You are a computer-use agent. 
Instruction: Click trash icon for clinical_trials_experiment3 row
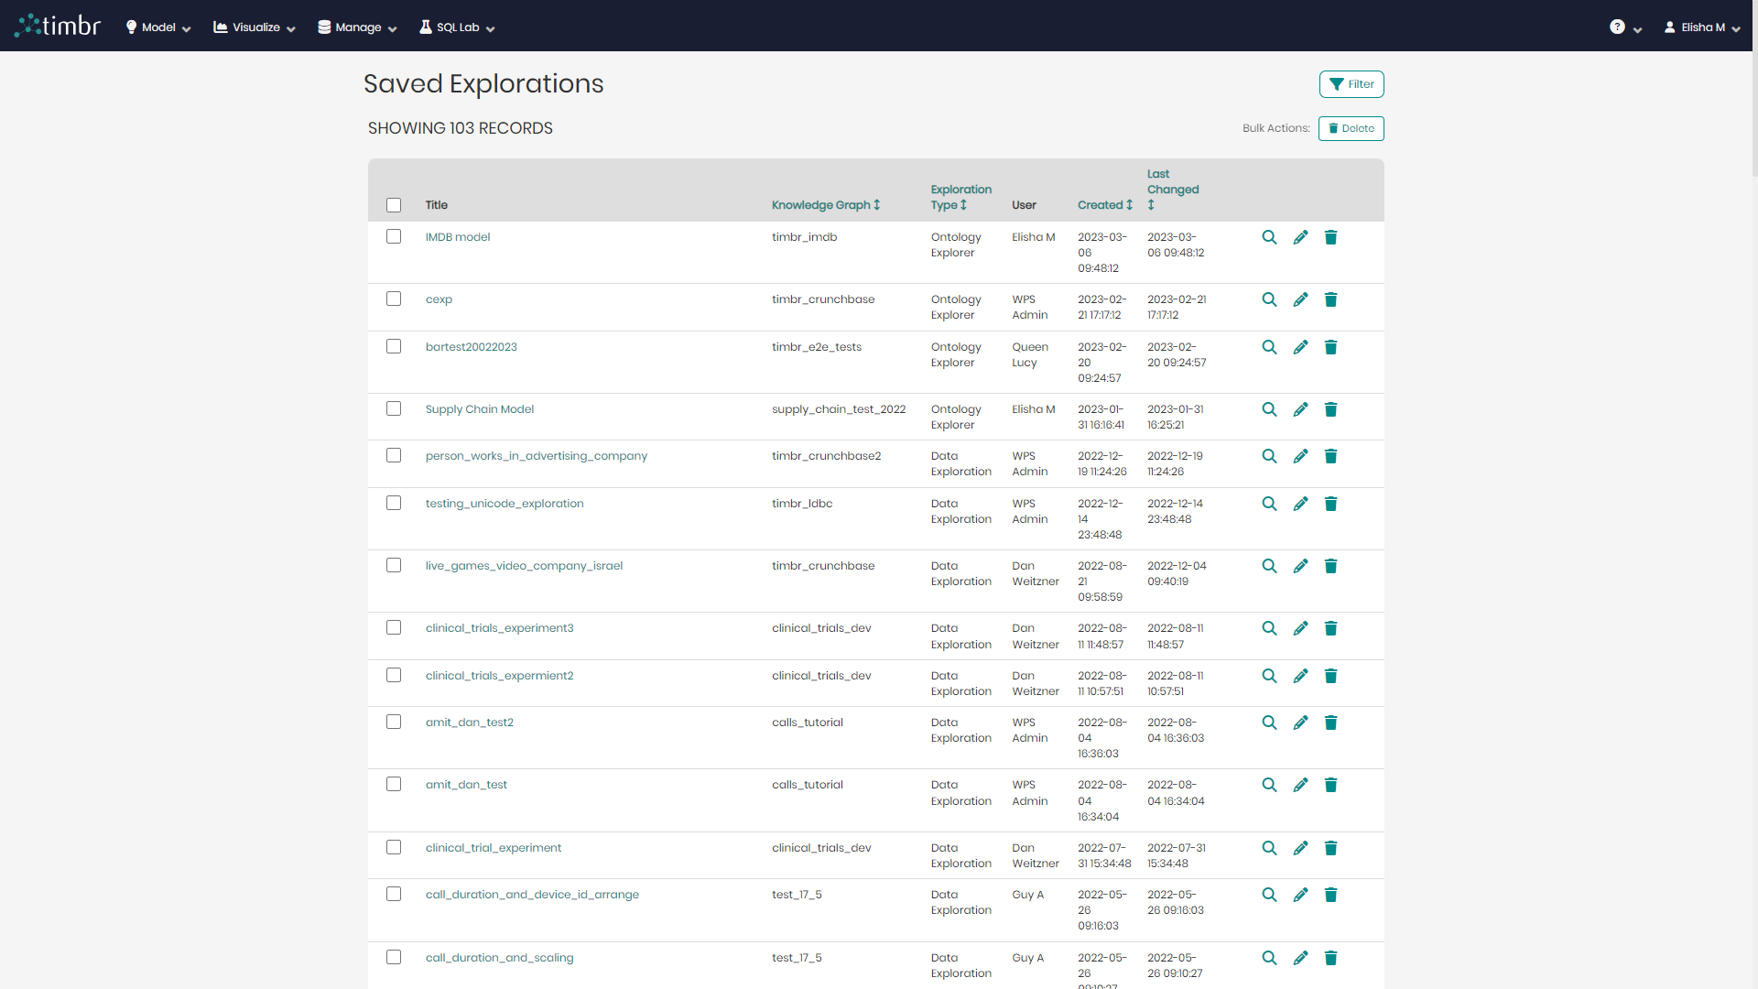1331,628
